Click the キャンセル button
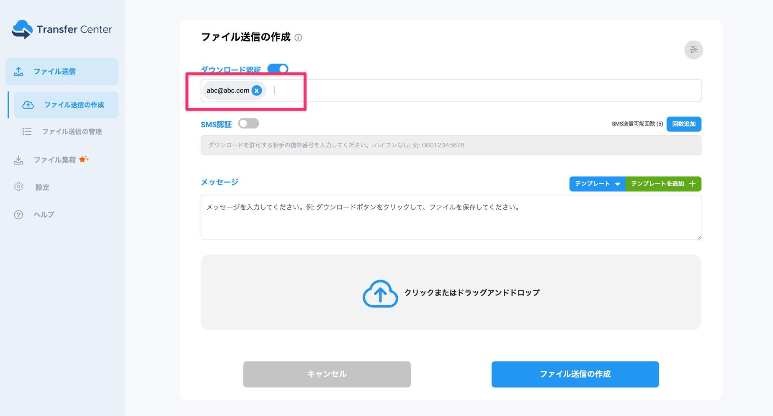Screen dimensions: 773x416 point(327,374)
